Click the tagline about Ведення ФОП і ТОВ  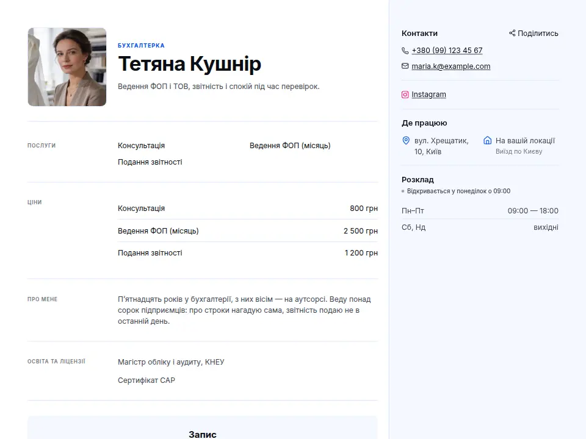click(x=219, y=87)
